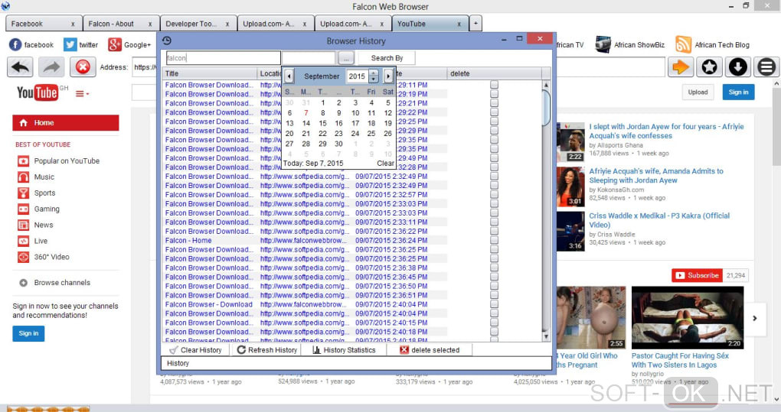The width and height of the screenshot is (781, 412).
Task: Tick delete checkbox for 2:36:45 PM row
Action: [x=494, y=277]
